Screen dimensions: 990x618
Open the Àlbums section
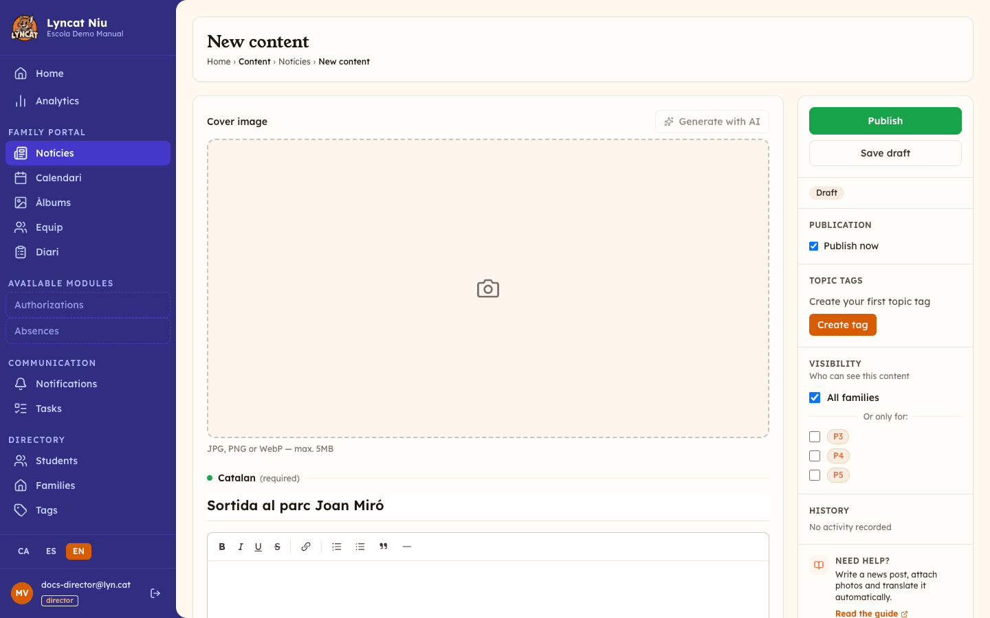point(88,203)
